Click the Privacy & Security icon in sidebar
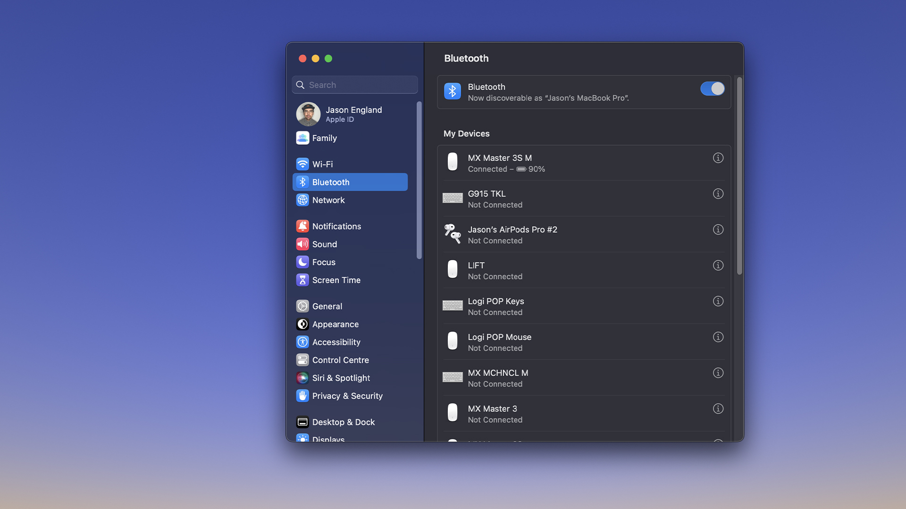Image resolution: width=906 pixels, height=509 pixels. point(303,395)
